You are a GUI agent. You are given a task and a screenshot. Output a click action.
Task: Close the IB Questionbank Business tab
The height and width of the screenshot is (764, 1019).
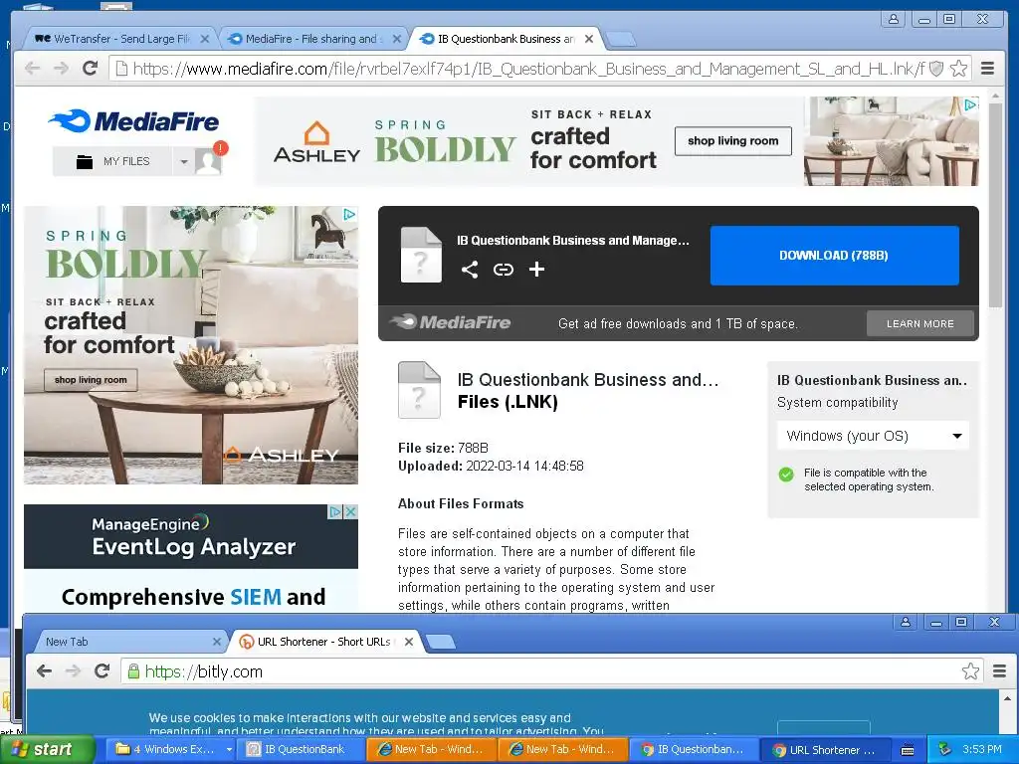click(589, 39)
